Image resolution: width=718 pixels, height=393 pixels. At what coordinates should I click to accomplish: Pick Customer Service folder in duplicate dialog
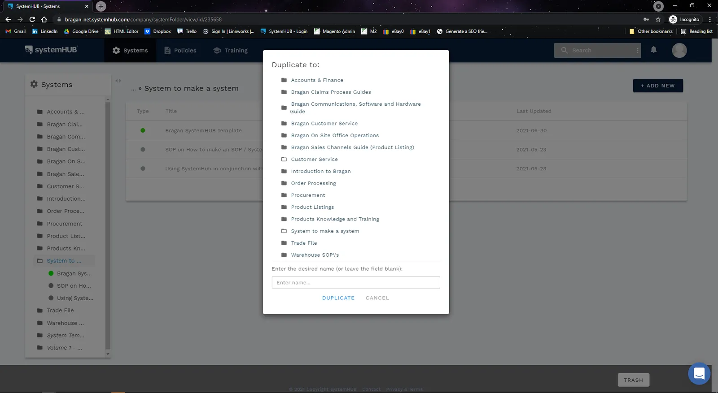[x=314, y=160]
